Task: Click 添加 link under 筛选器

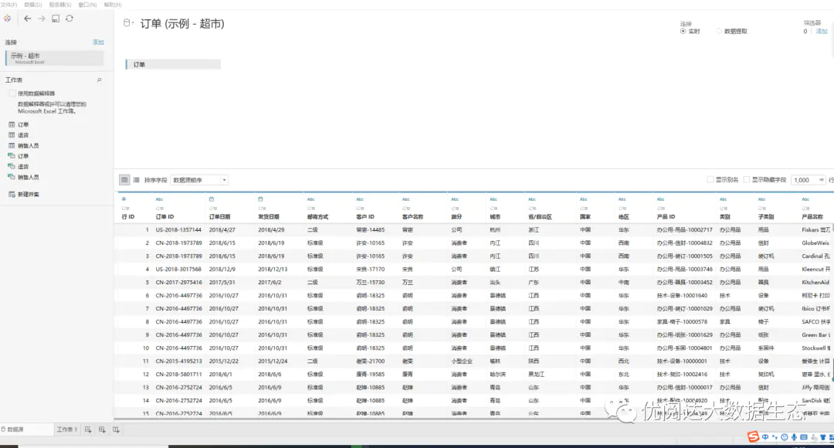Action: (822, 32)
